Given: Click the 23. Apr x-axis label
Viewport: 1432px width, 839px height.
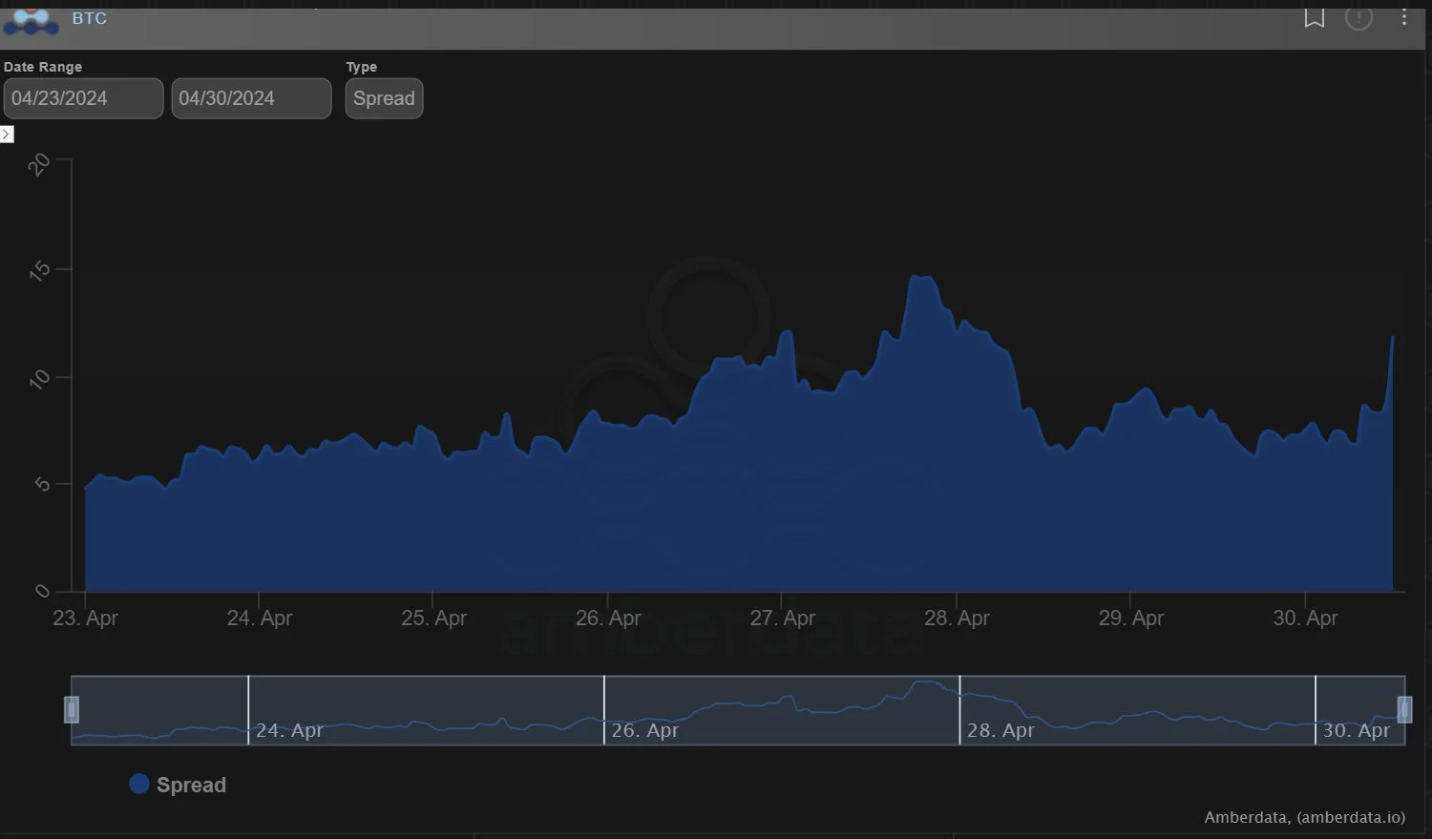Looking at the screenshot, I should coord(85,618).
